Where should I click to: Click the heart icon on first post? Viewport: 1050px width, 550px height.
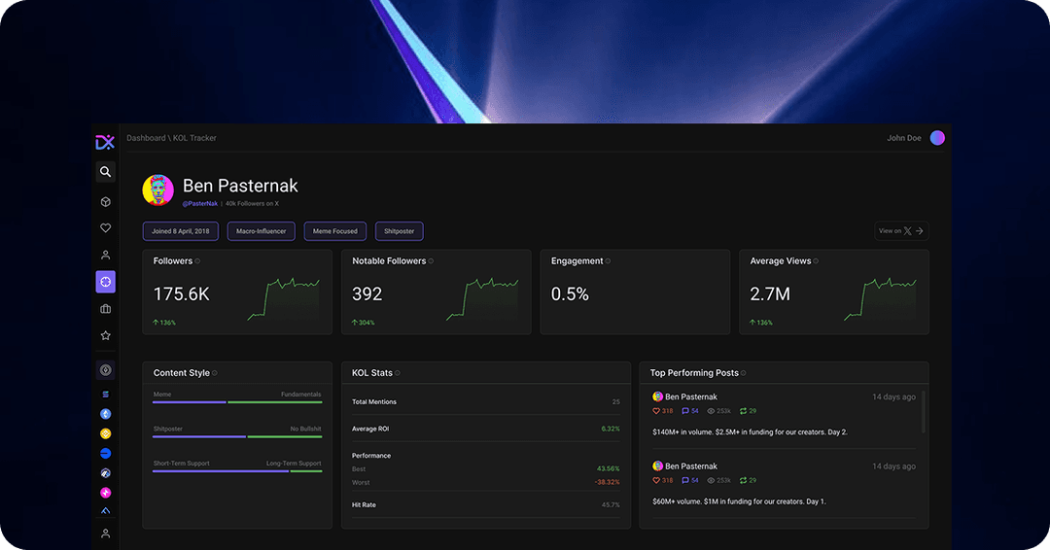tap(657, 411)
